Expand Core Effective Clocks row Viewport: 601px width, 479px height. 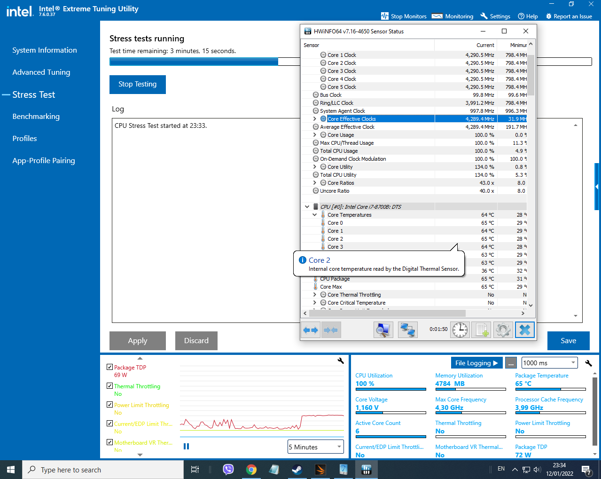pos(315,119)
